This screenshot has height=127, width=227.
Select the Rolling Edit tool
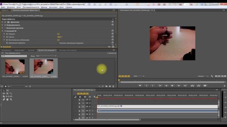pos(7,93)
